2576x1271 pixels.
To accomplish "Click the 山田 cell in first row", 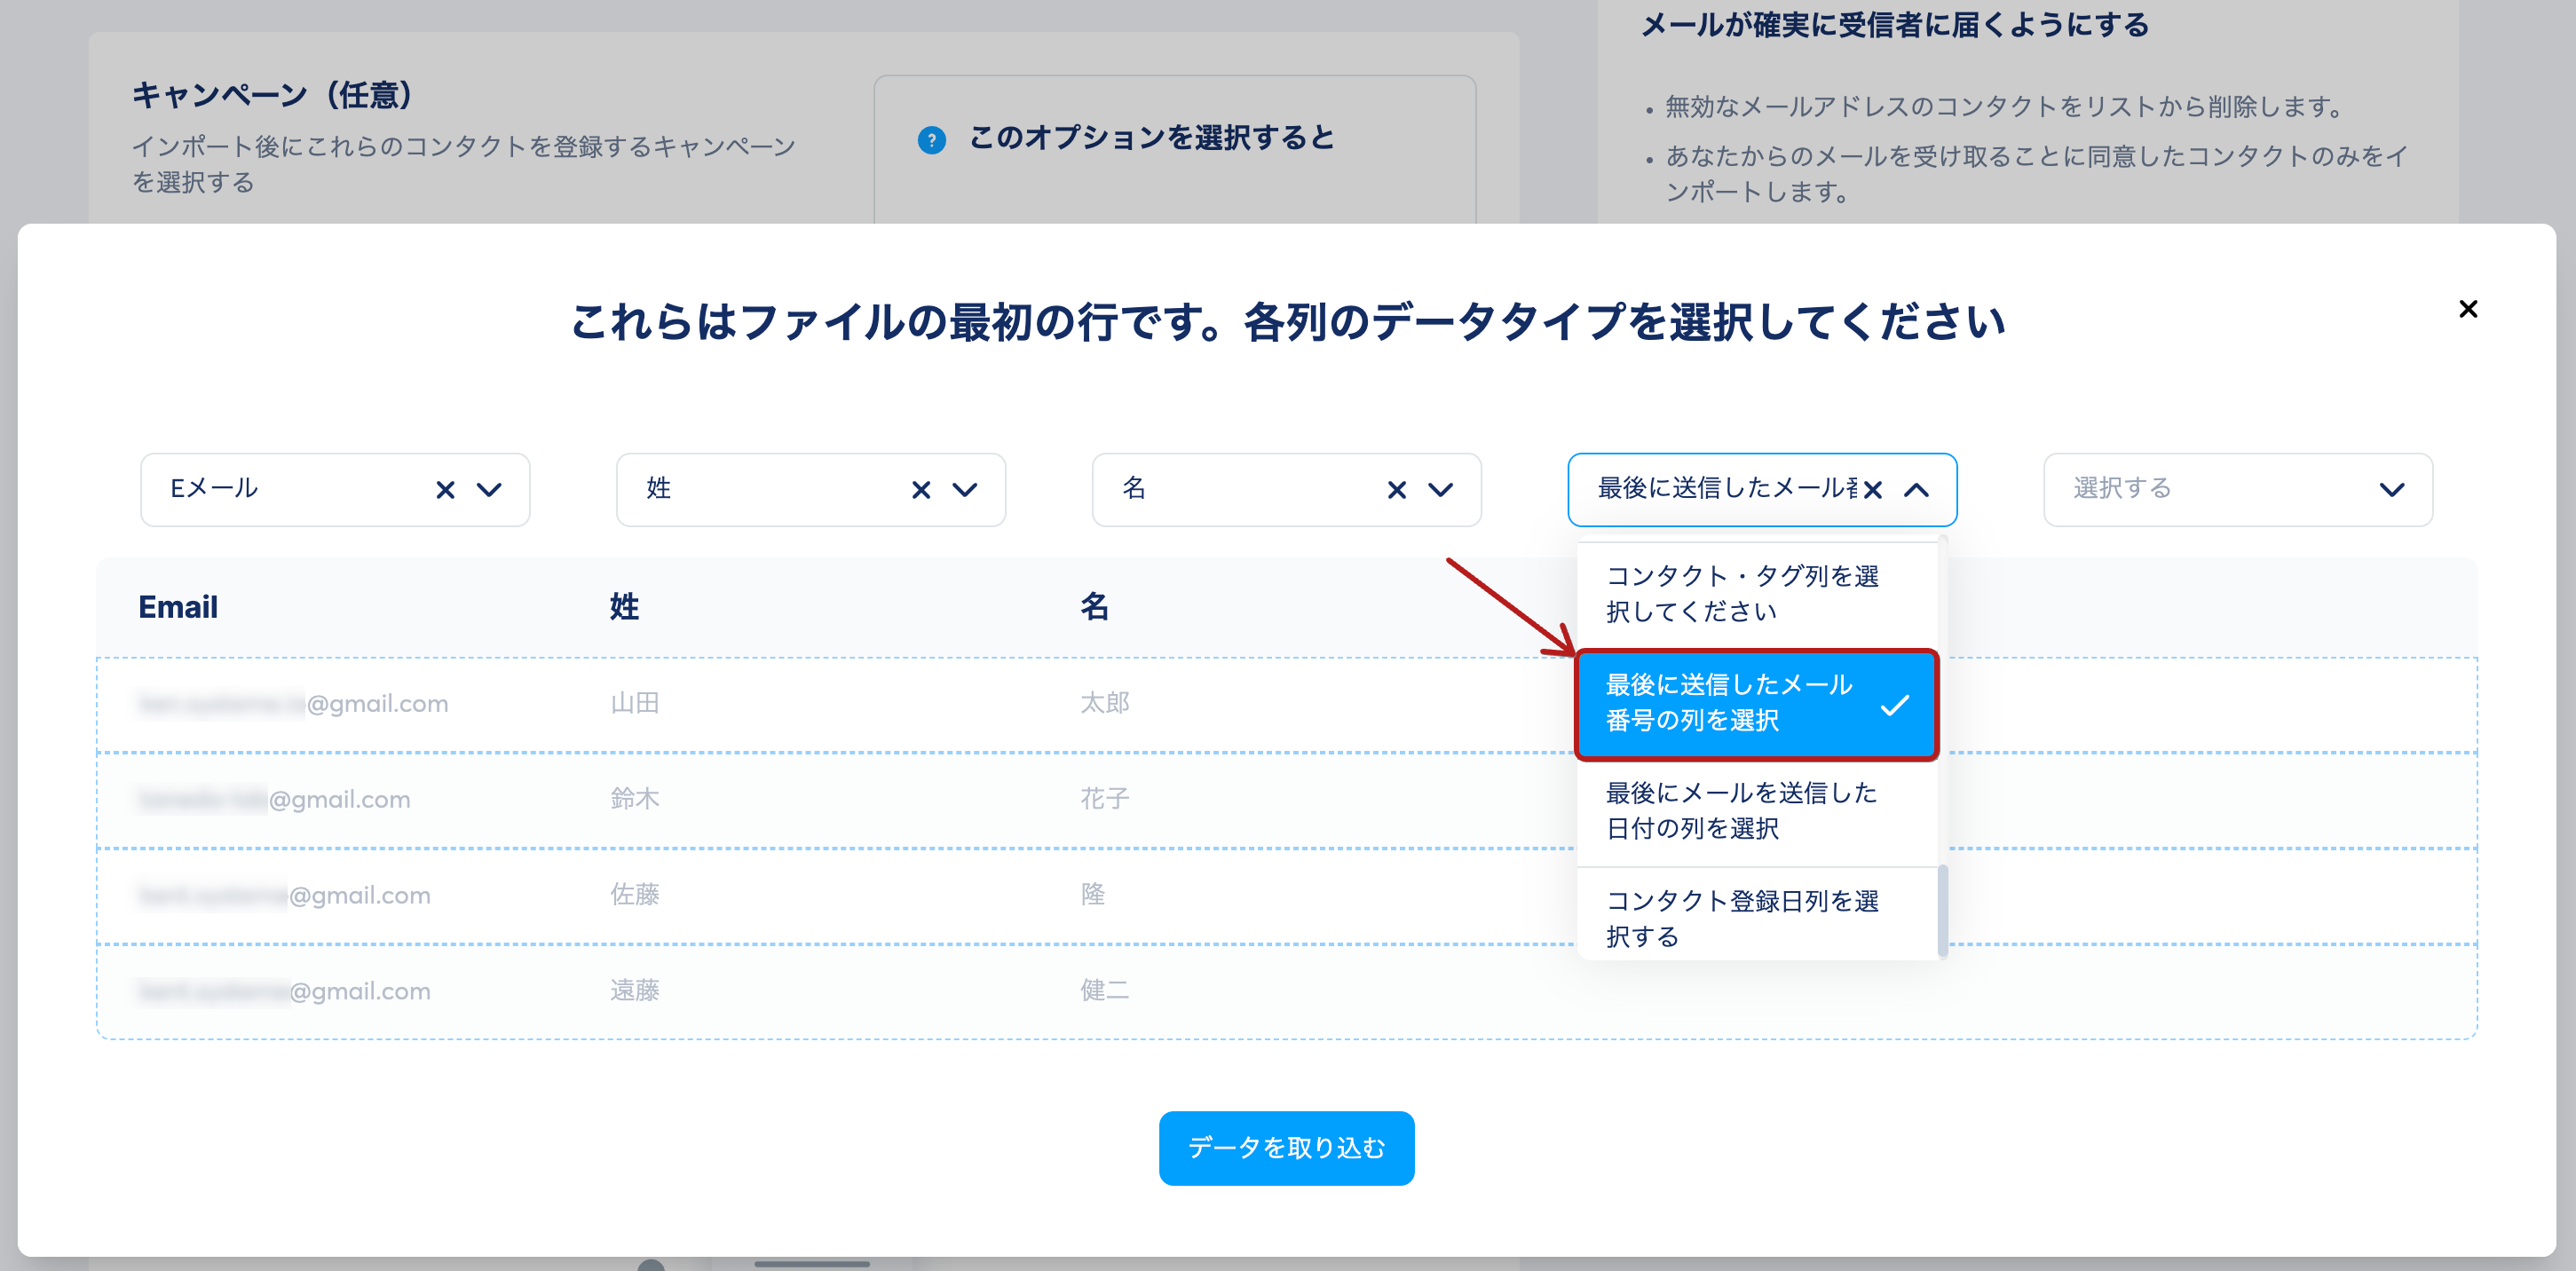I will pos(635,704).
